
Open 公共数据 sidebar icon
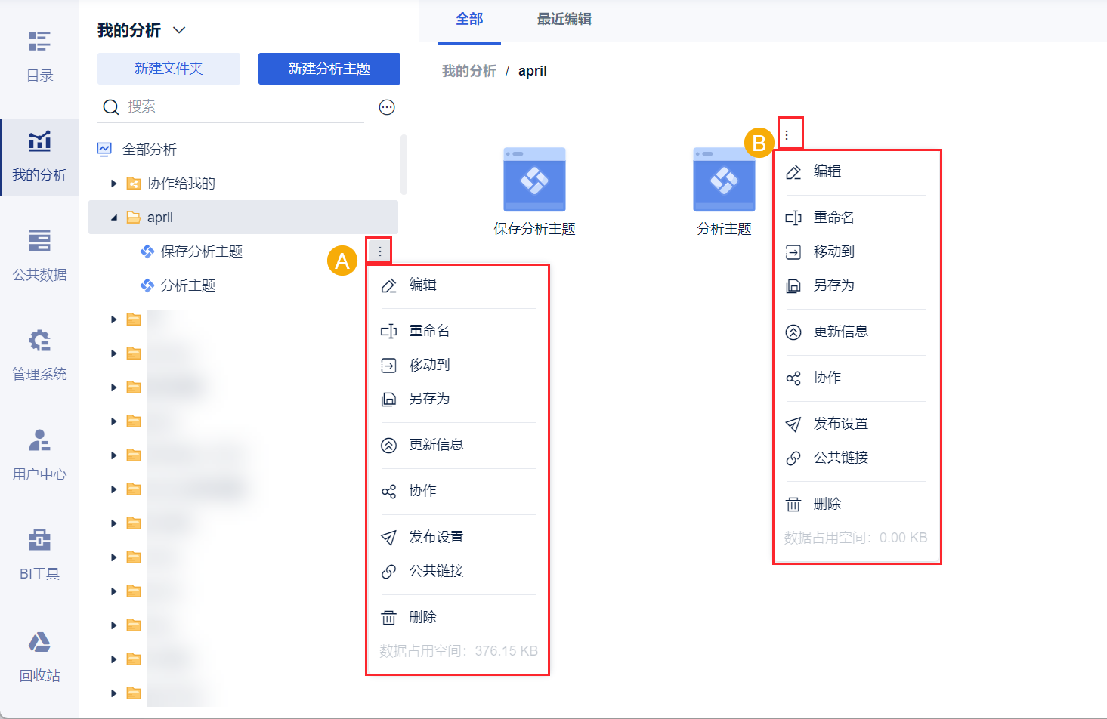(x=39, y=241)
